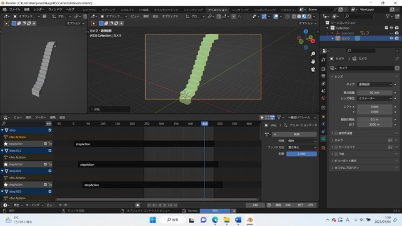
Task: Push down stepAction star icon under step.001
Action: [6, 164]
